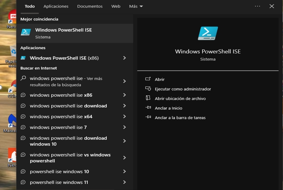Open the Windows PowerShell ISE best match result
The width and height of the screenshot is (283, 190).
coord(75,33)
